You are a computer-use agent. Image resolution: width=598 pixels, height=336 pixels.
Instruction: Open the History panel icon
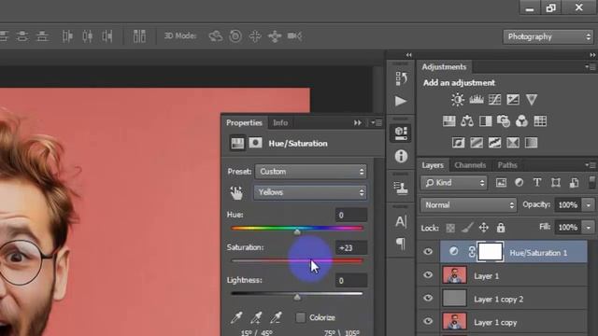coord(401,78)
